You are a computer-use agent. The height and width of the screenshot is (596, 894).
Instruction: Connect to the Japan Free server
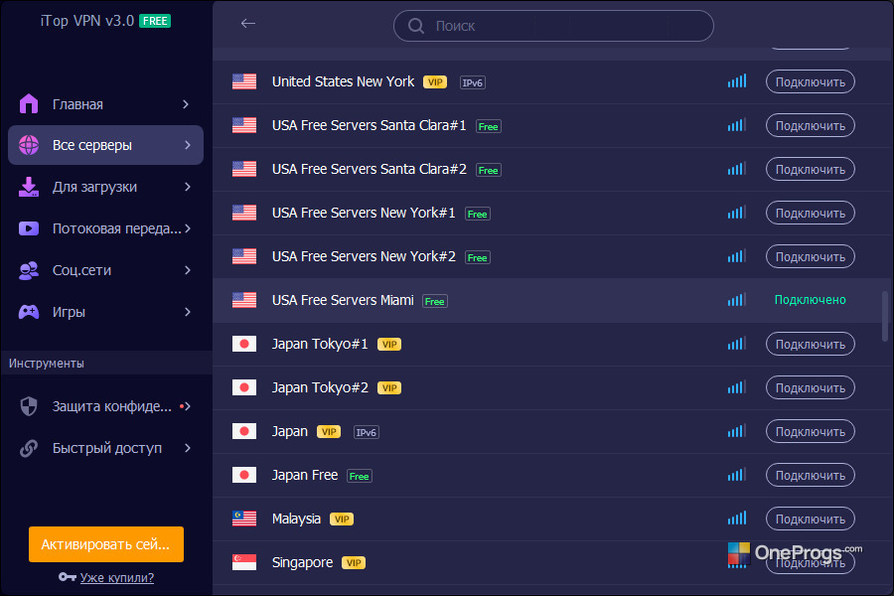(811, 475)
